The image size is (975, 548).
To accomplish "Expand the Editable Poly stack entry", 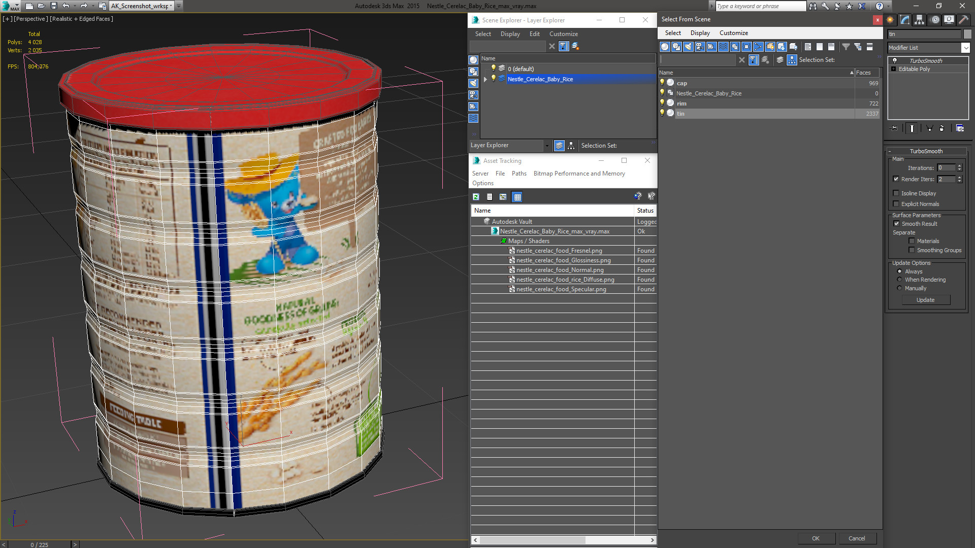I will coord(893,69).
